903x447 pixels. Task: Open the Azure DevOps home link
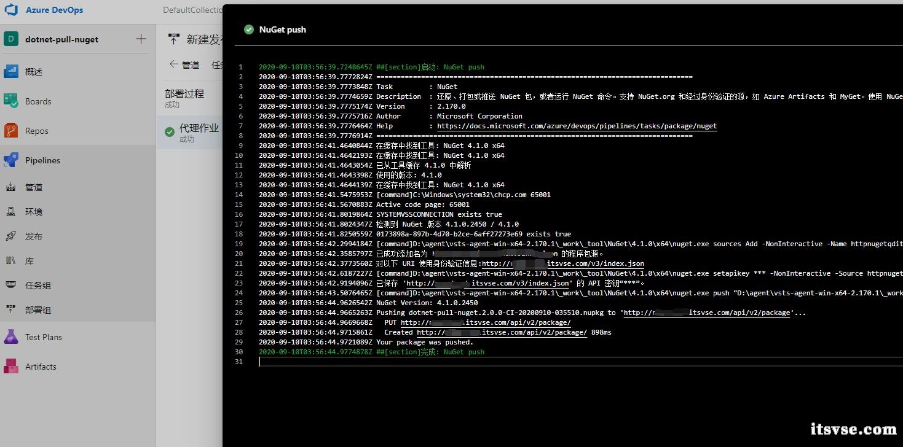click(x=54, y=10)
